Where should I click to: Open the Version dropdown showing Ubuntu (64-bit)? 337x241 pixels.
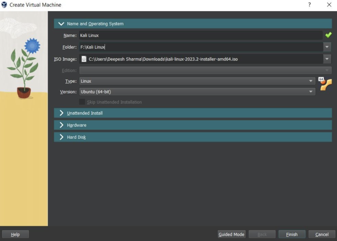tap(197, 92)
